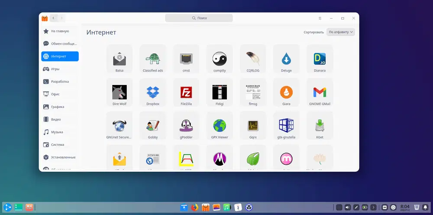The image size is (433, 215).
Task: Open the Игры category
Action: (60, 69)
